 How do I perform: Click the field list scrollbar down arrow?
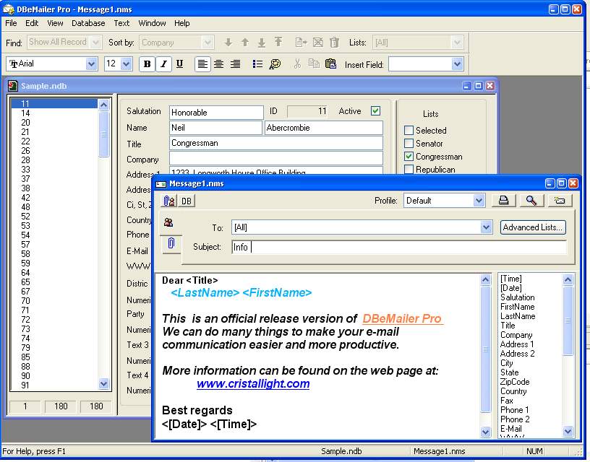568,432
